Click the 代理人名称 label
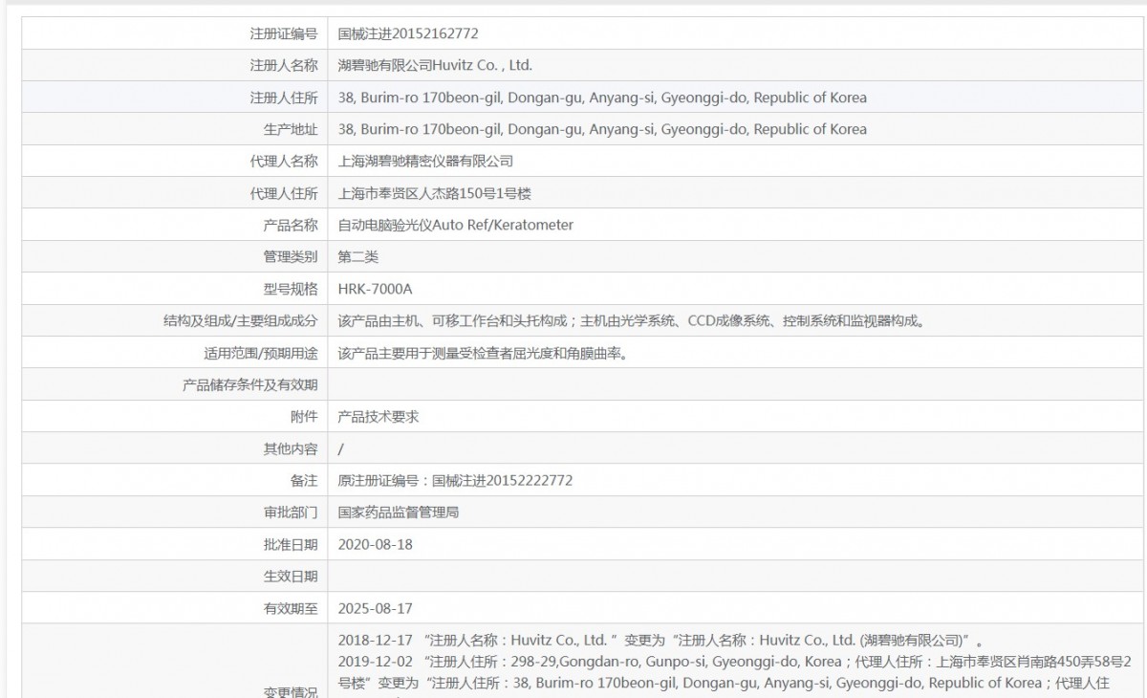This screenshot has height=698, width=1147. click(x=284, y=162)
